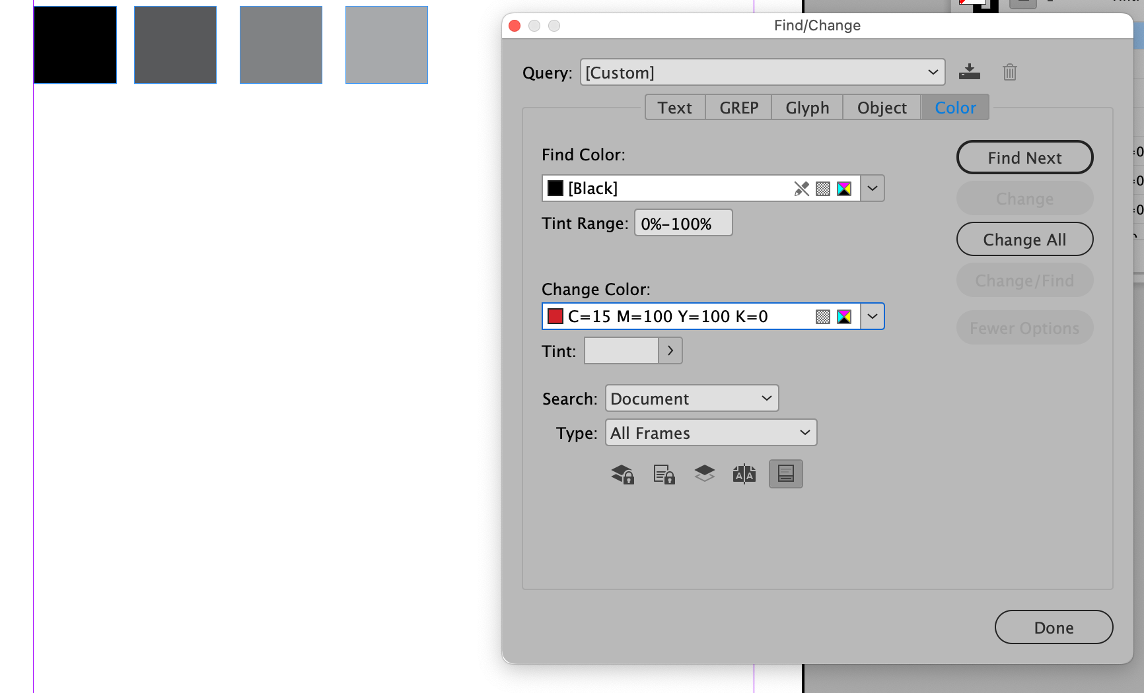Click the Find Next button
1144x693 pixels.
coord(1024,157)
